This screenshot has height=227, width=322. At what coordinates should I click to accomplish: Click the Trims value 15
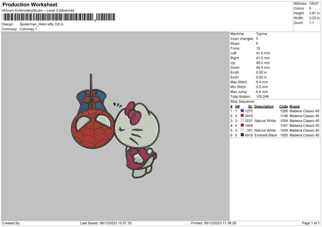click(258, 48)
